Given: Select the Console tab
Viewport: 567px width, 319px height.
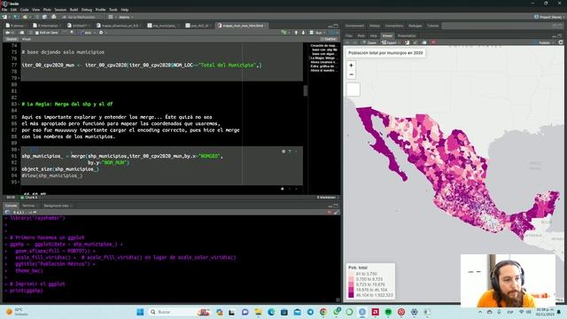Looking at the screenshot, I should pos(11,206).
